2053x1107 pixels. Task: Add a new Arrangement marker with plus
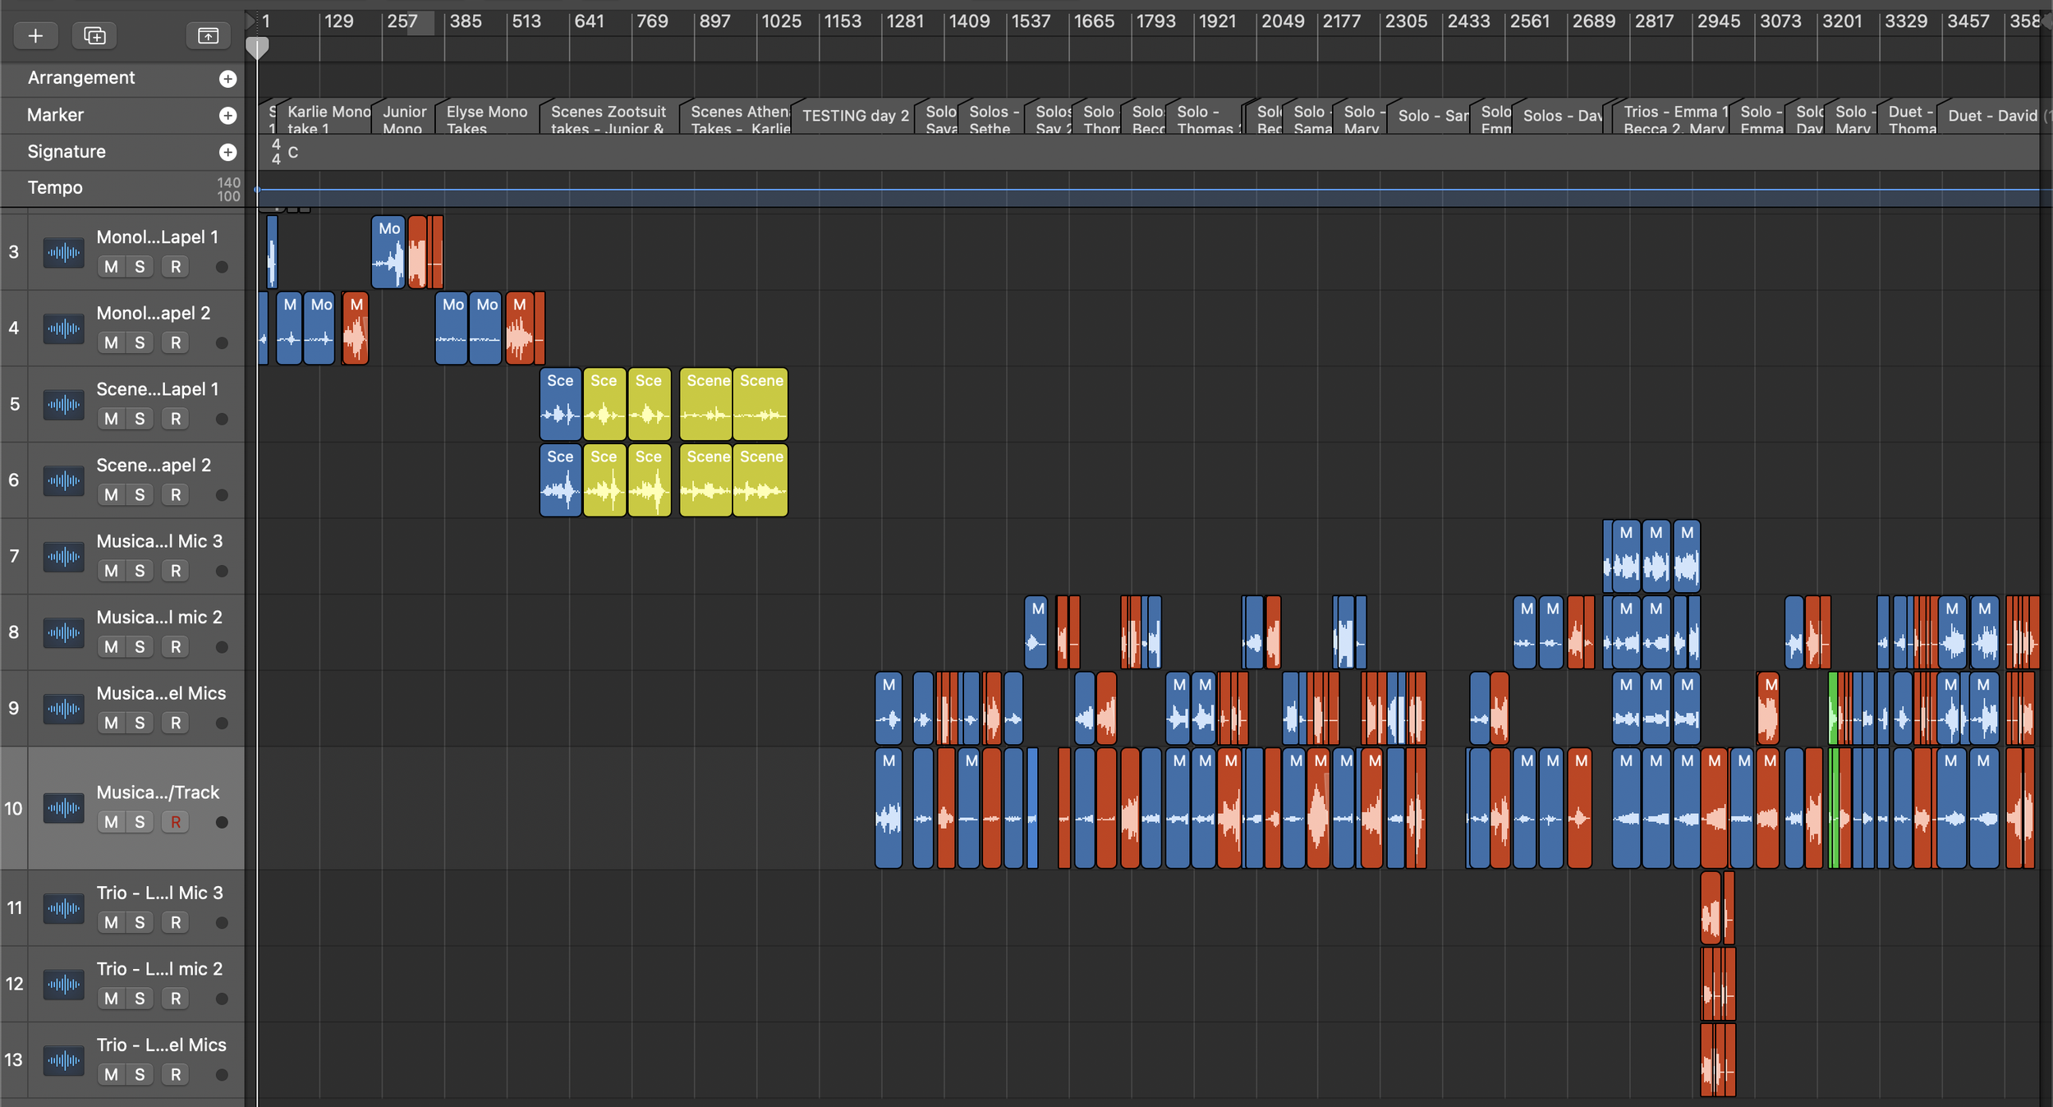(x=227, y=79)
